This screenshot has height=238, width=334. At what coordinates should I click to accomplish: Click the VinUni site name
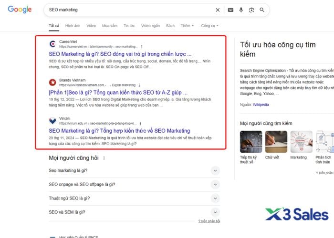(x=65, y=119)
